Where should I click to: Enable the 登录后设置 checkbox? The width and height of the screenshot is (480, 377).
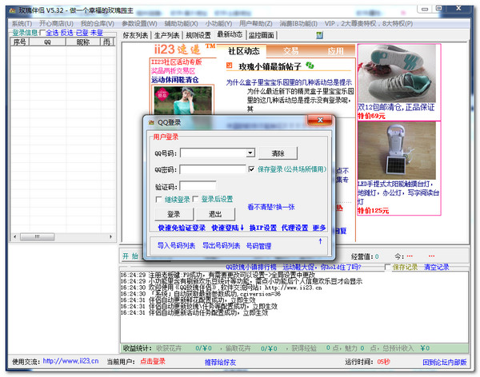pyautogui.click(x=195, y=199)
